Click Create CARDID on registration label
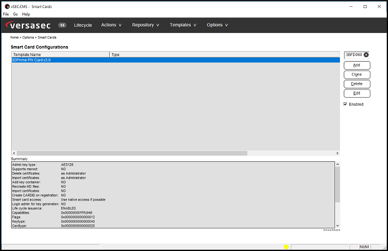 pos(35,195)
